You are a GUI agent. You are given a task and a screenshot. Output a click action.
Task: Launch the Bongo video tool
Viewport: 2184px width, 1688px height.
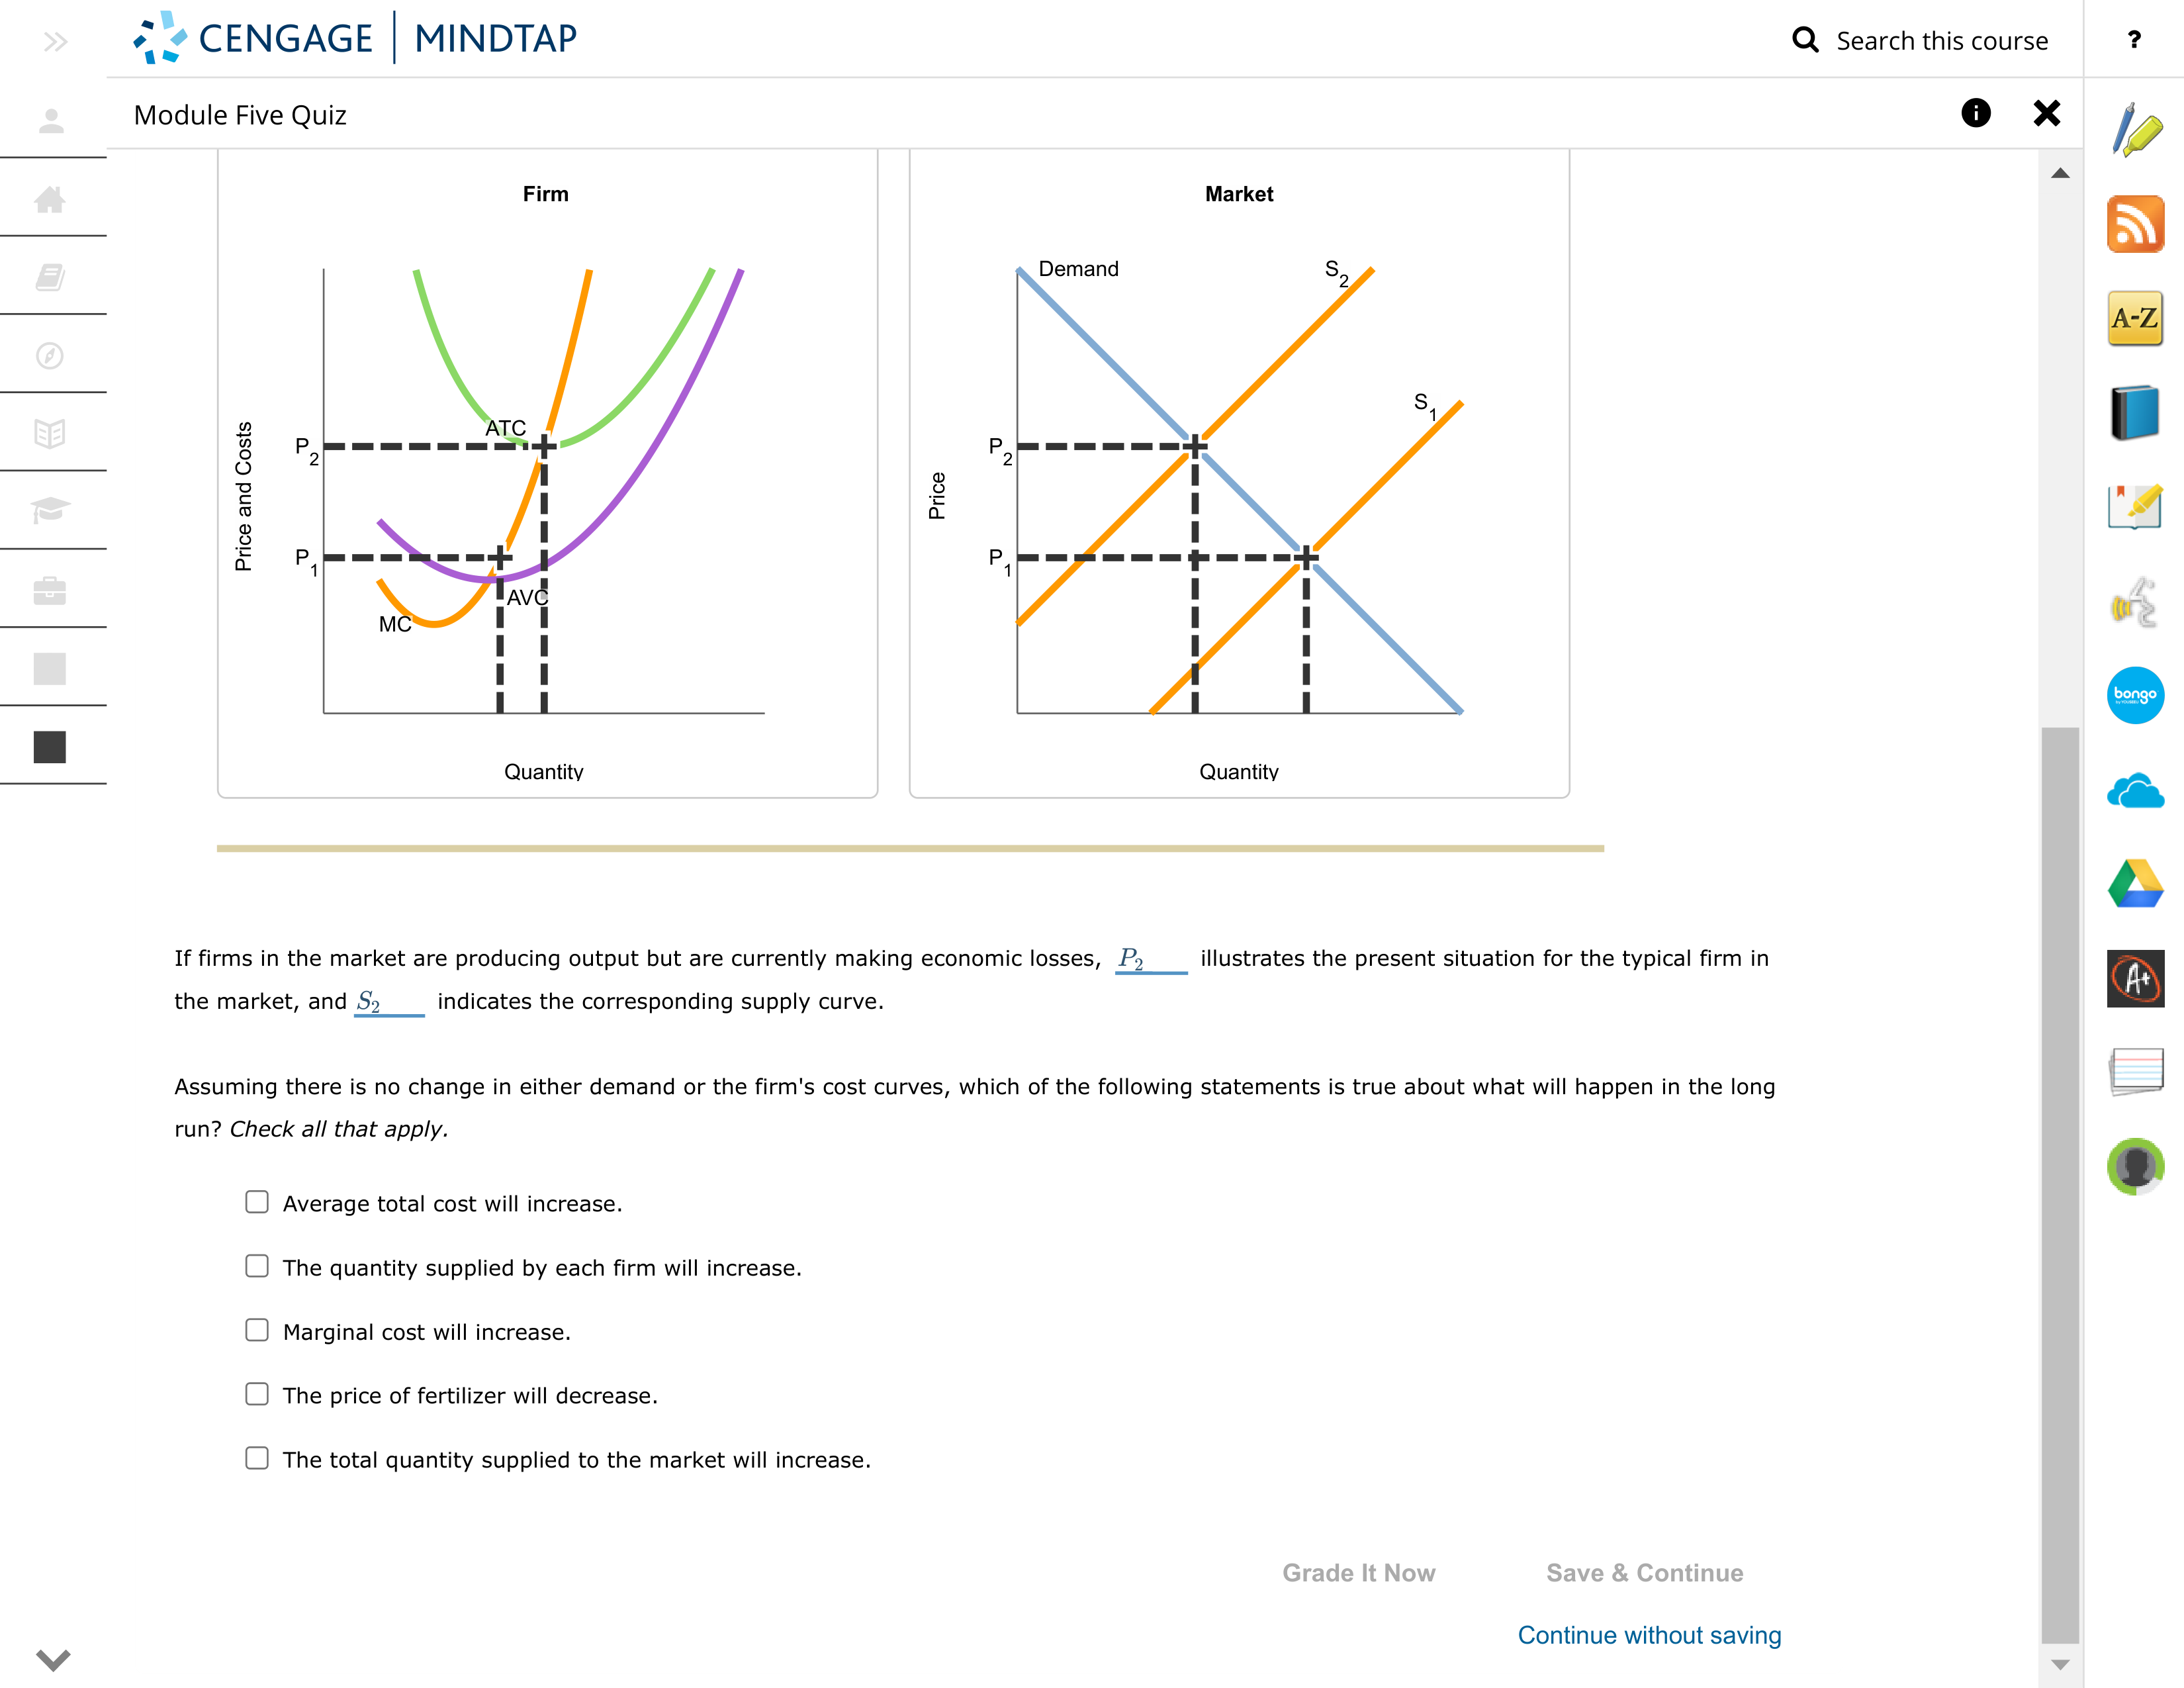[2135, 695]
